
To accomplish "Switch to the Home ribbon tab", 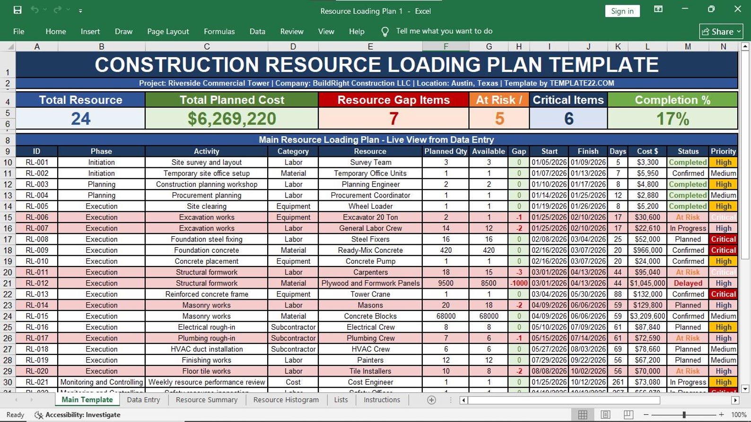I will 56,31.
